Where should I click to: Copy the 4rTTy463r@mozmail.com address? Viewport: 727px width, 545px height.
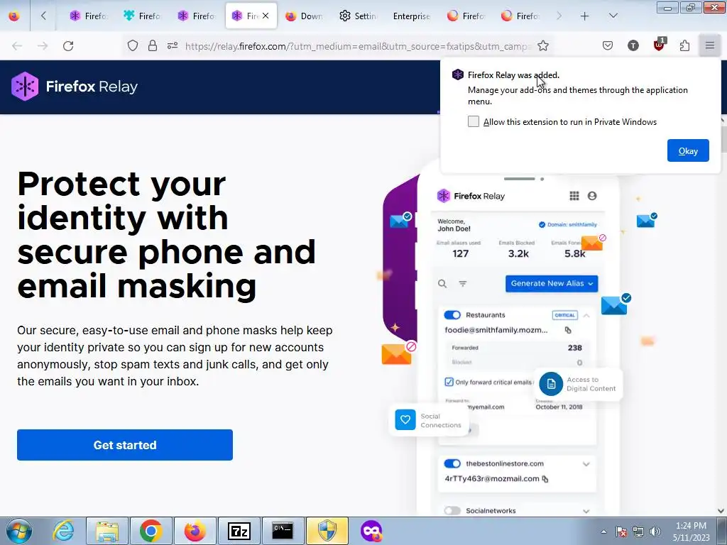(x=545, y=479)
